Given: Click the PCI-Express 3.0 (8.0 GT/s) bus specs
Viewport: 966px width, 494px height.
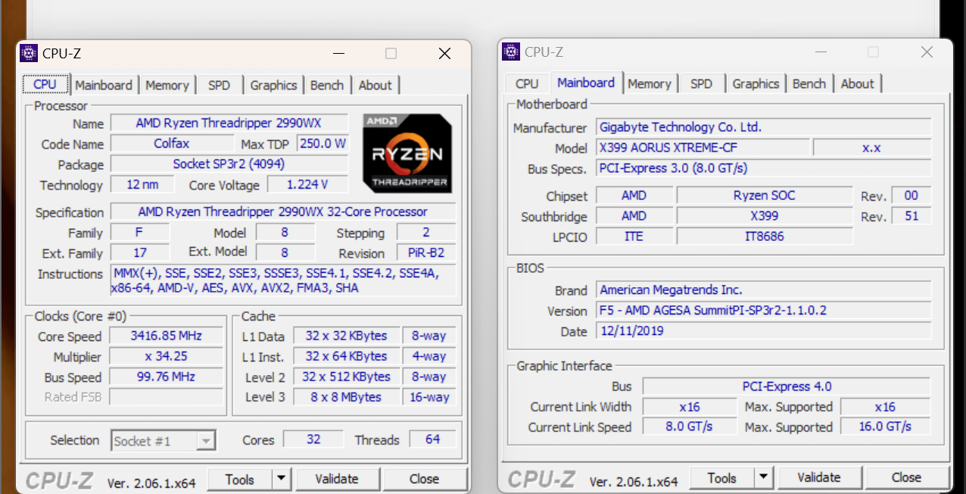Looking at the screenshot, I should click(764, 167).
